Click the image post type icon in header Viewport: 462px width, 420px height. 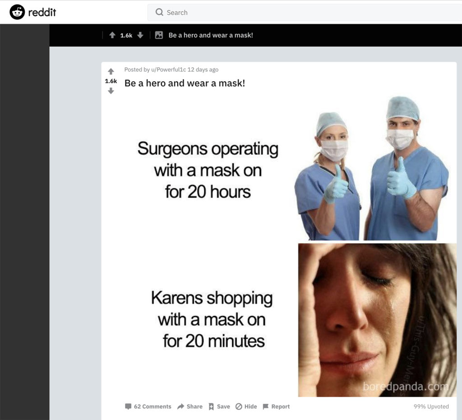159,35
